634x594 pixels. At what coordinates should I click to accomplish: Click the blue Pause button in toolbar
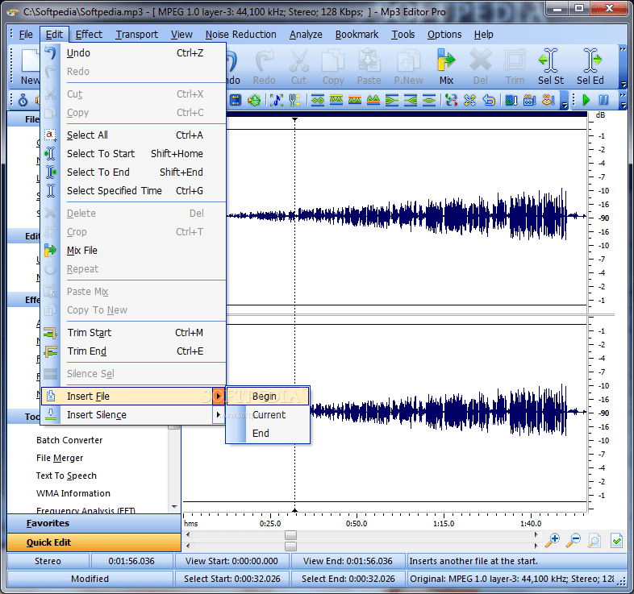pos(603,100)
